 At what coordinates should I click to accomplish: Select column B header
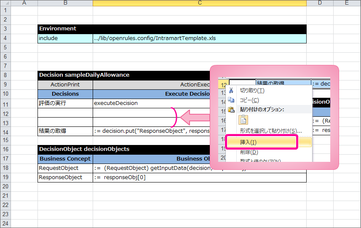pos(65,3)
